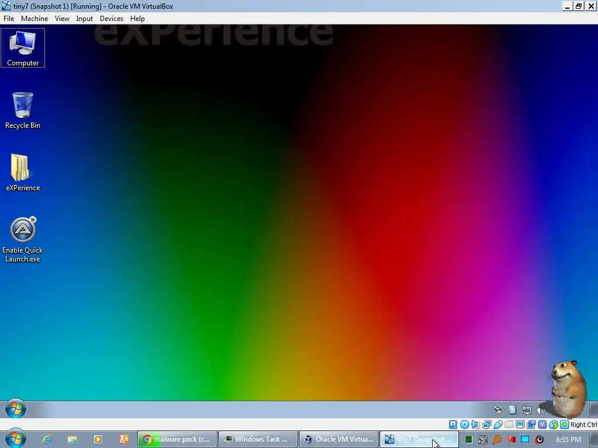
Task: Switch to Oracle VM VirtualBox Manager window
Action: [339, 439]
